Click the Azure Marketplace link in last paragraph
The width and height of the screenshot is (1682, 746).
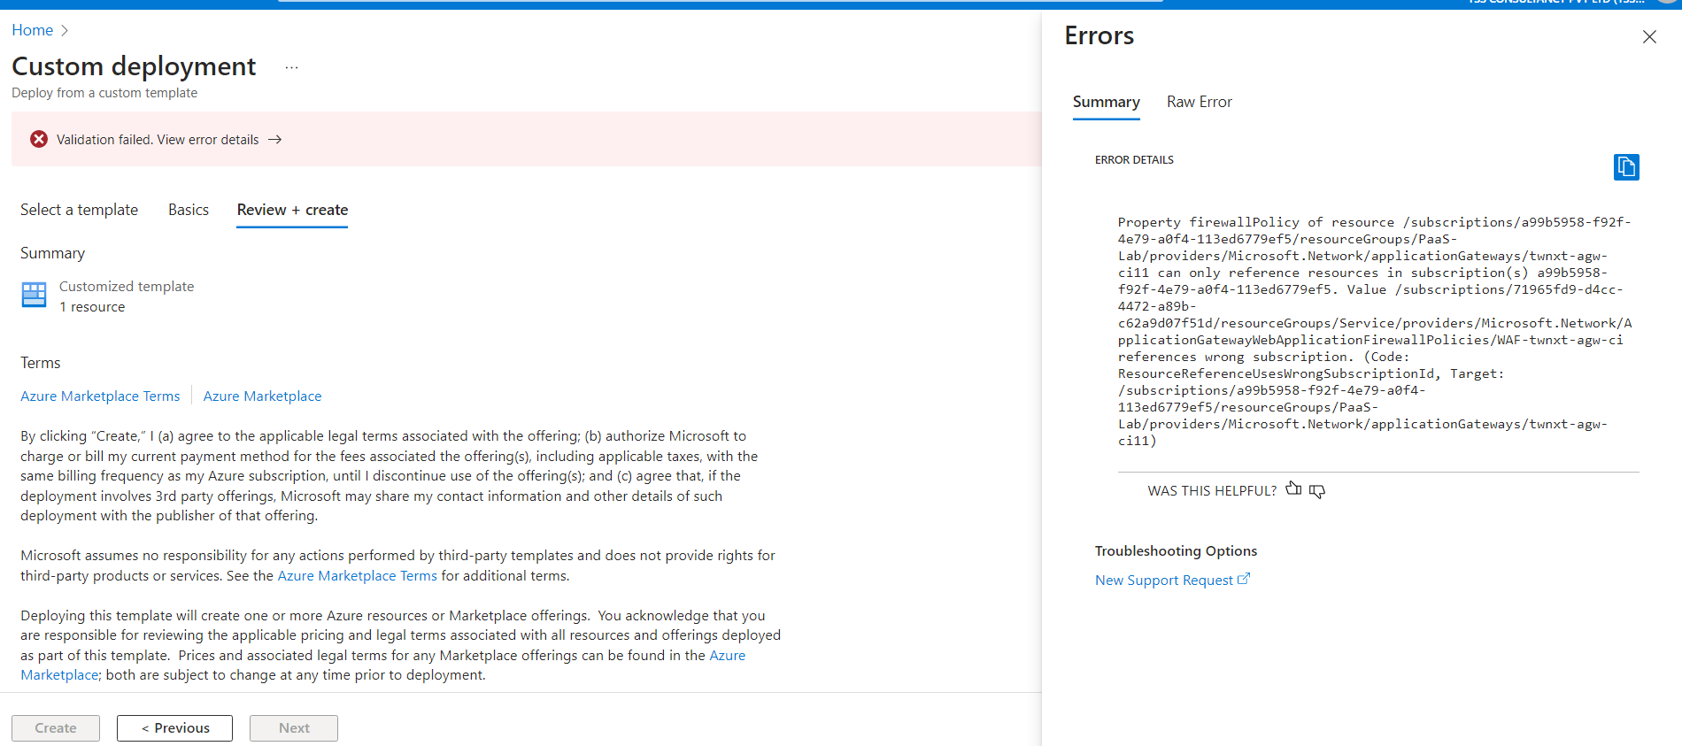point(727,656)
